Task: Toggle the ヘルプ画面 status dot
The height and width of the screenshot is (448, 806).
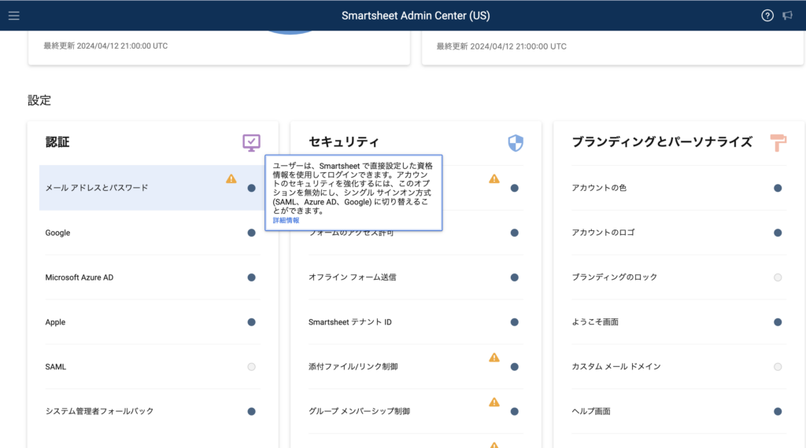Action: click(x=778, y=411)
